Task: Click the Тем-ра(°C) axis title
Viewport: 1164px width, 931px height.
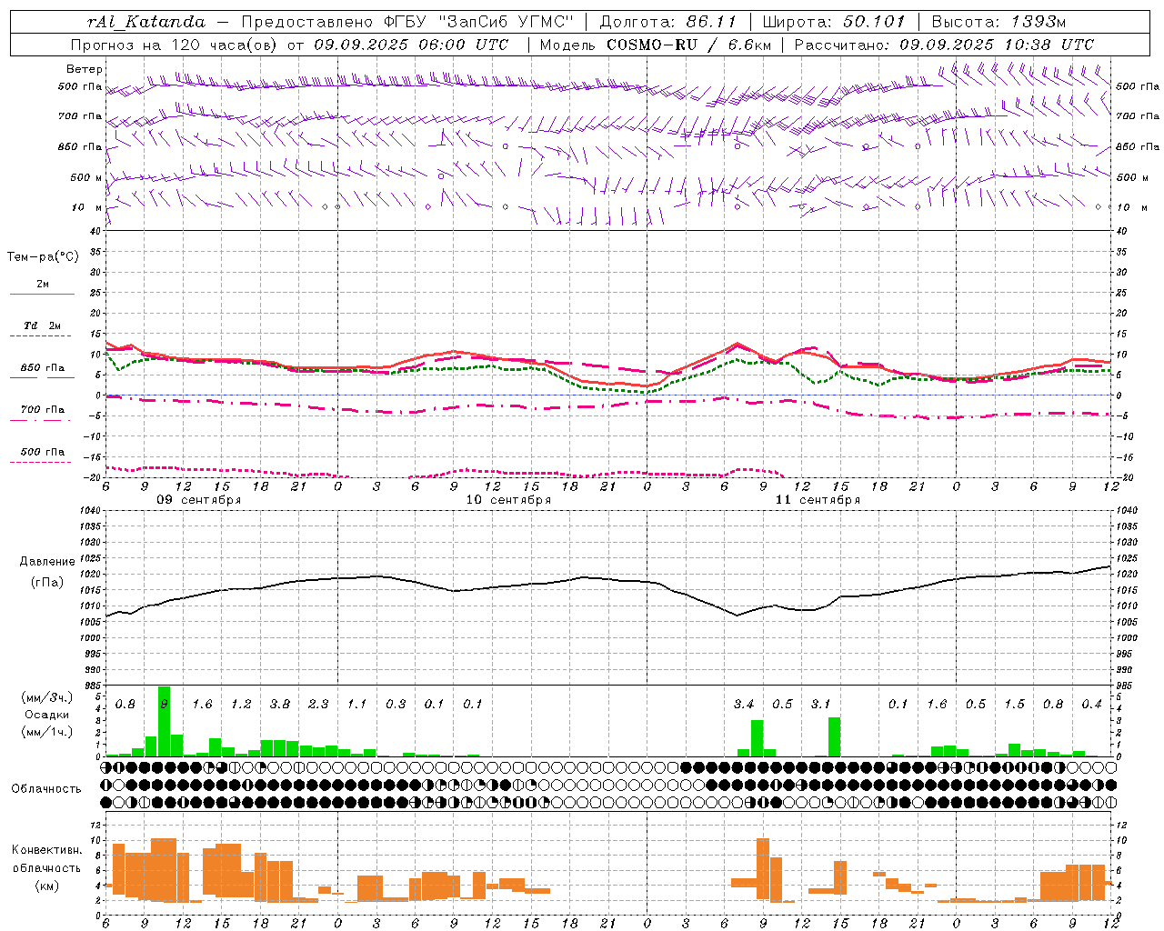Action: point(43,257)
